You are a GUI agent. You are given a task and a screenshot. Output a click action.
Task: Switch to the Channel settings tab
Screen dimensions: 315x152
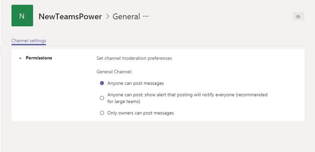(29, 41)
